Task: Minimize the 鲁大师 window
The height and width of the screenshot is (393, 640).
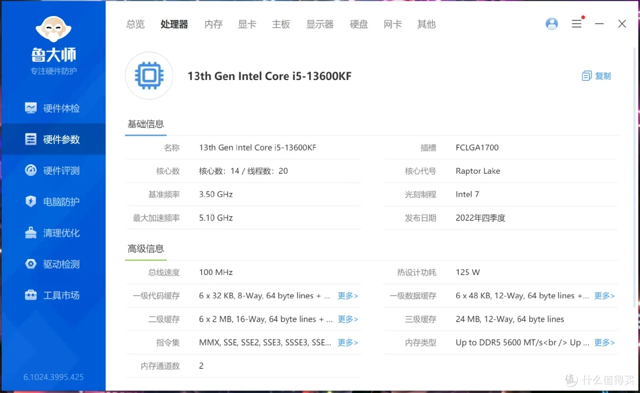Action: tap(599, 24)
